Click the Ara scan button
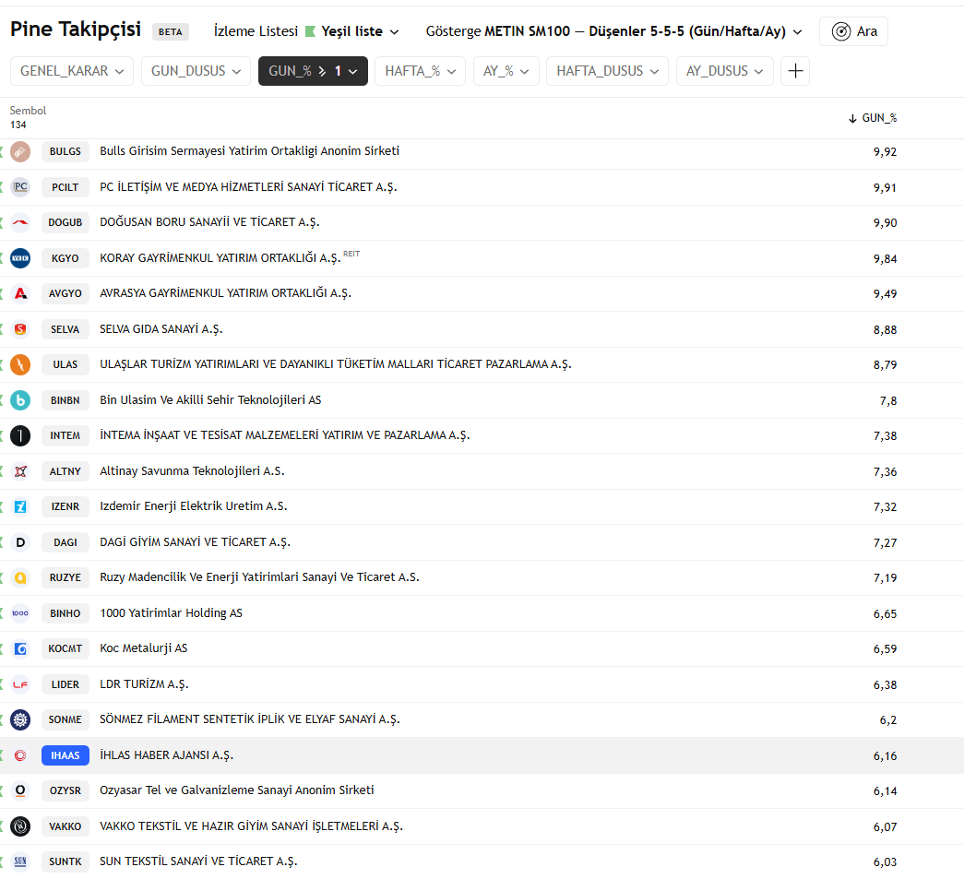This screenshot has width=964, height=879. click(853, 31)
